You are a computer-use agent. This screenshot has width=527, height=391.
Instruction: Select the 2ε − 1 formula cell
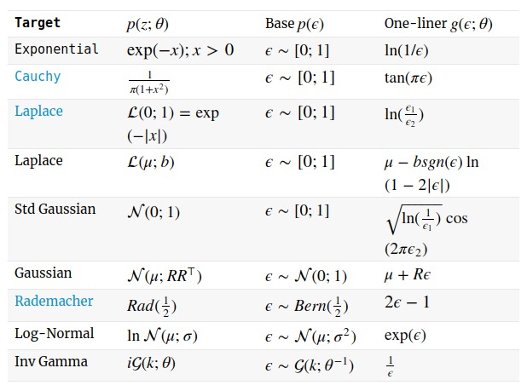(406, 302)
